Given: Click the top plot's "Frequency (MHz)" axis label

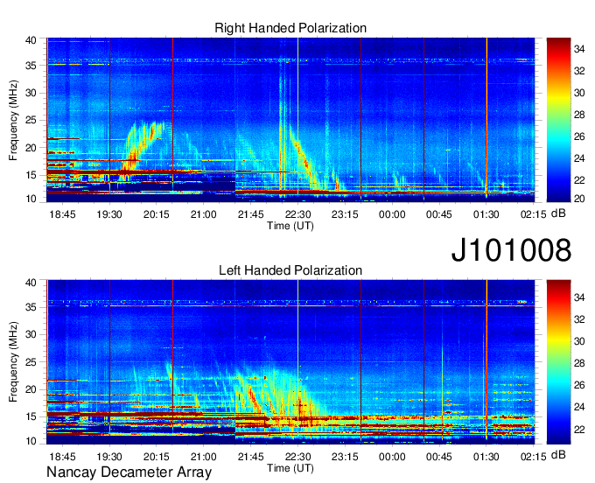Looking at the screenshot, I should (x=13, y=120).
